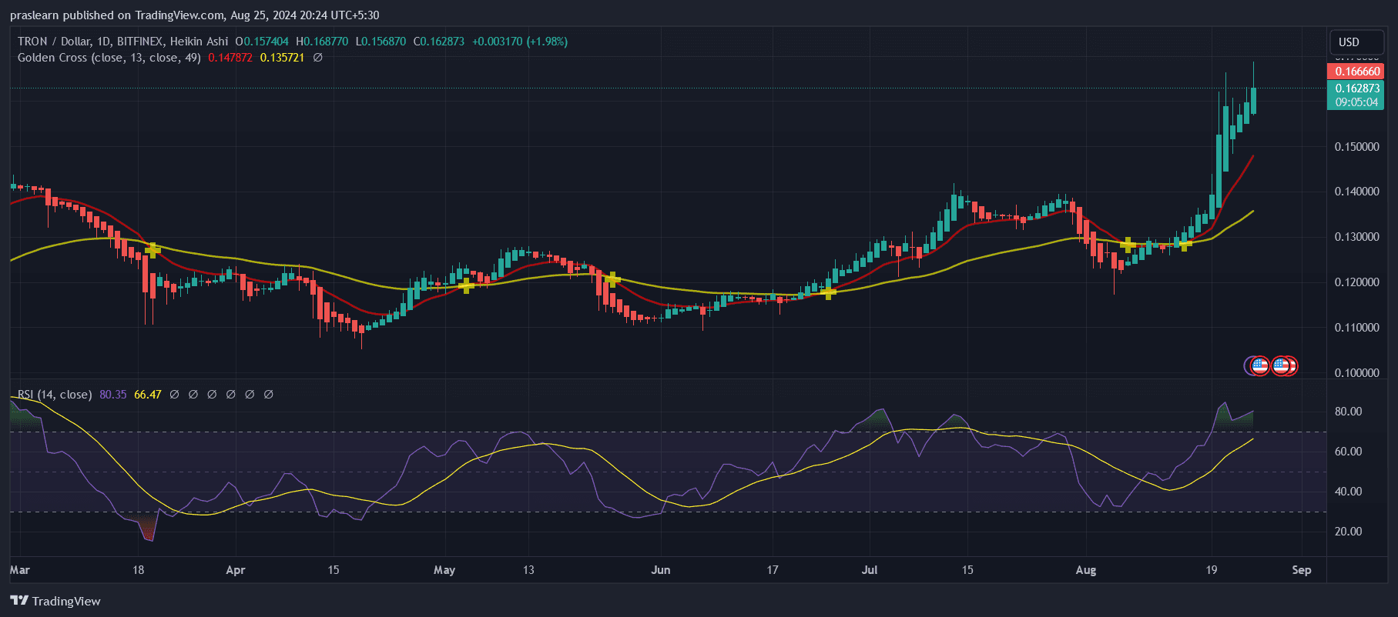Click the last null symbol in RSI legend
Viewport: 1398px width, 617px height.
pyautogui.click(x=268, y=395)
